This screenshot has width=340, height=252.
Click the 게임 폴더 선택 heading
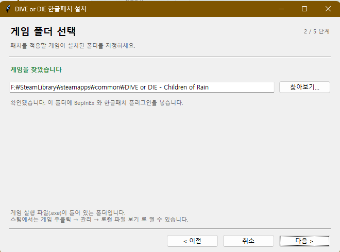43,31
